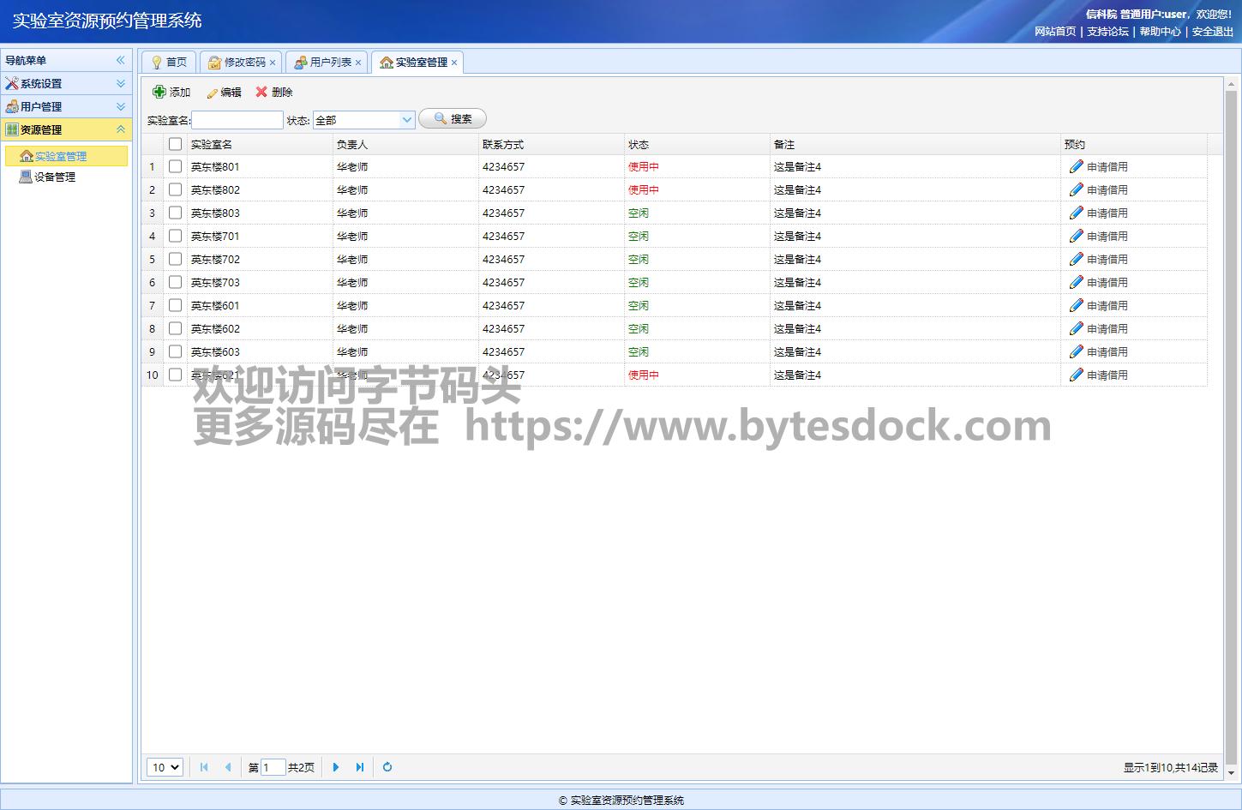This screenshot has height=810, width=1242.
Task: Click the red X 删除 icon
Action: coord(261,92)
